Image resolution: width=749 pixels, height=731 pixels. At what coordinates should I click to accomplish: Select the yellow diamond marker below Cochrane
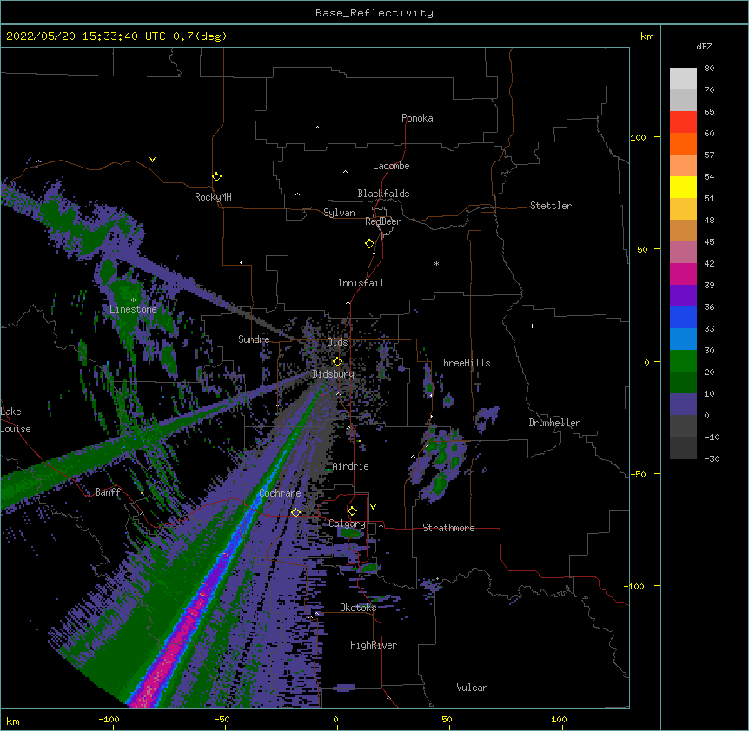[295, 512]
